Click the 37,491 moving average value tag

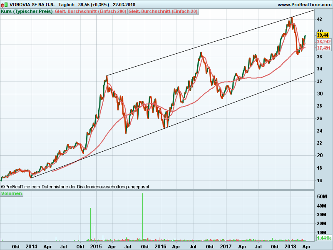[323, 48]
